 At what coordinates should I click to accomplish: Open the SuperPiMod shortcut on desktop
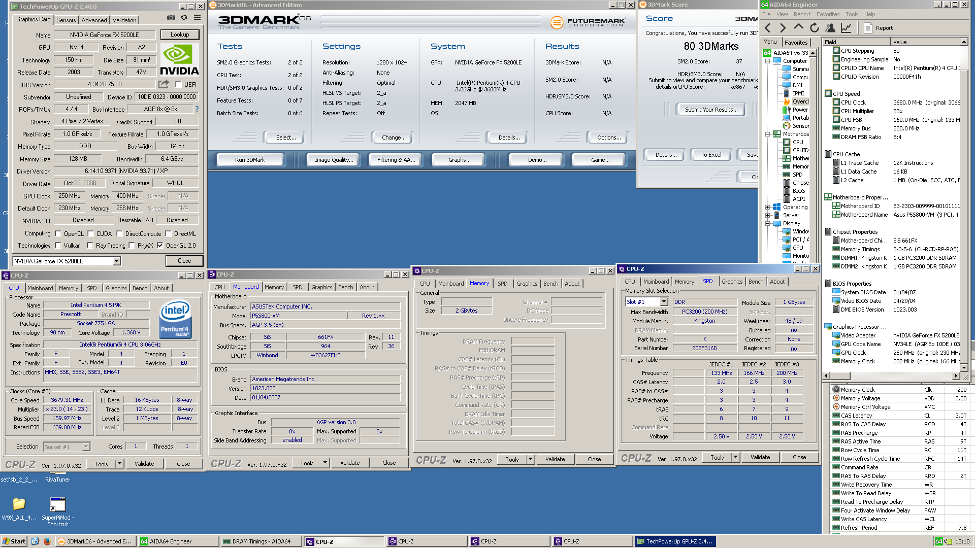(x=57, y=512)
